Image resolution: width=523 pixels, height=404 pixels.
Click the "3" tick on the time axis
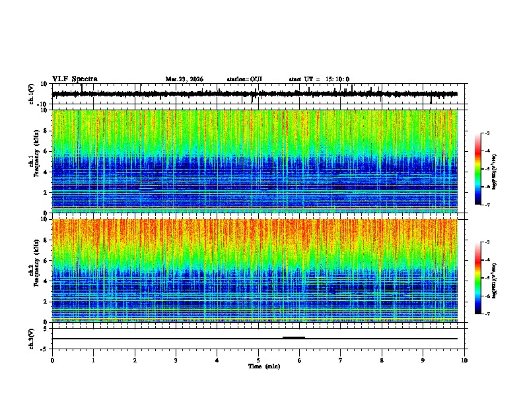pos(176,360)
